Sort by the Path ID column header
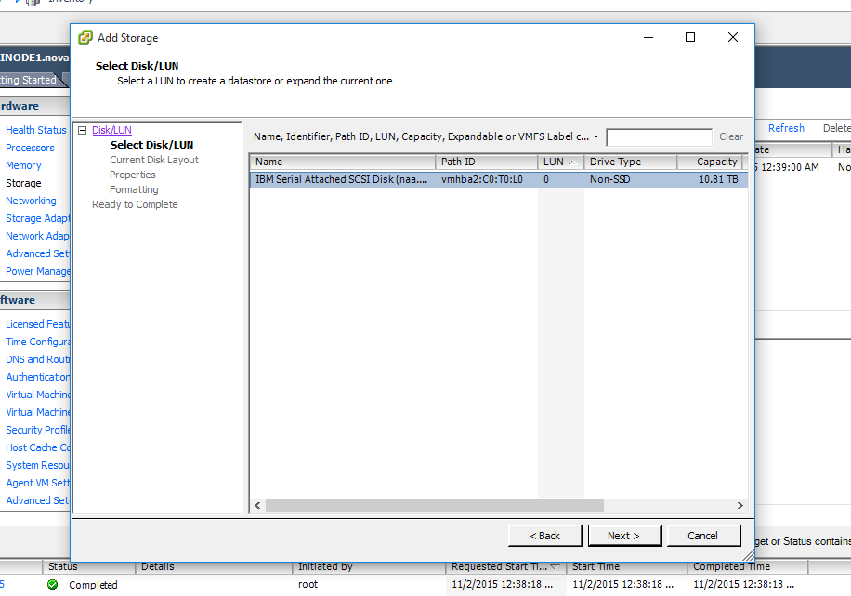The height and width of the screenshot is (596, 851). (486, 162)
